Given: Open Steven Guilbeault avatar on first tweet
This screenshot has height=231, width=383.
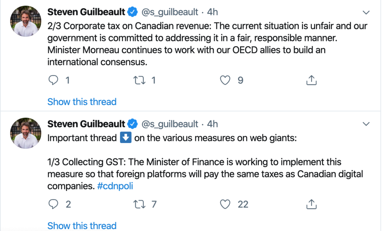Looking at the screenshot, I should (26, 21).
